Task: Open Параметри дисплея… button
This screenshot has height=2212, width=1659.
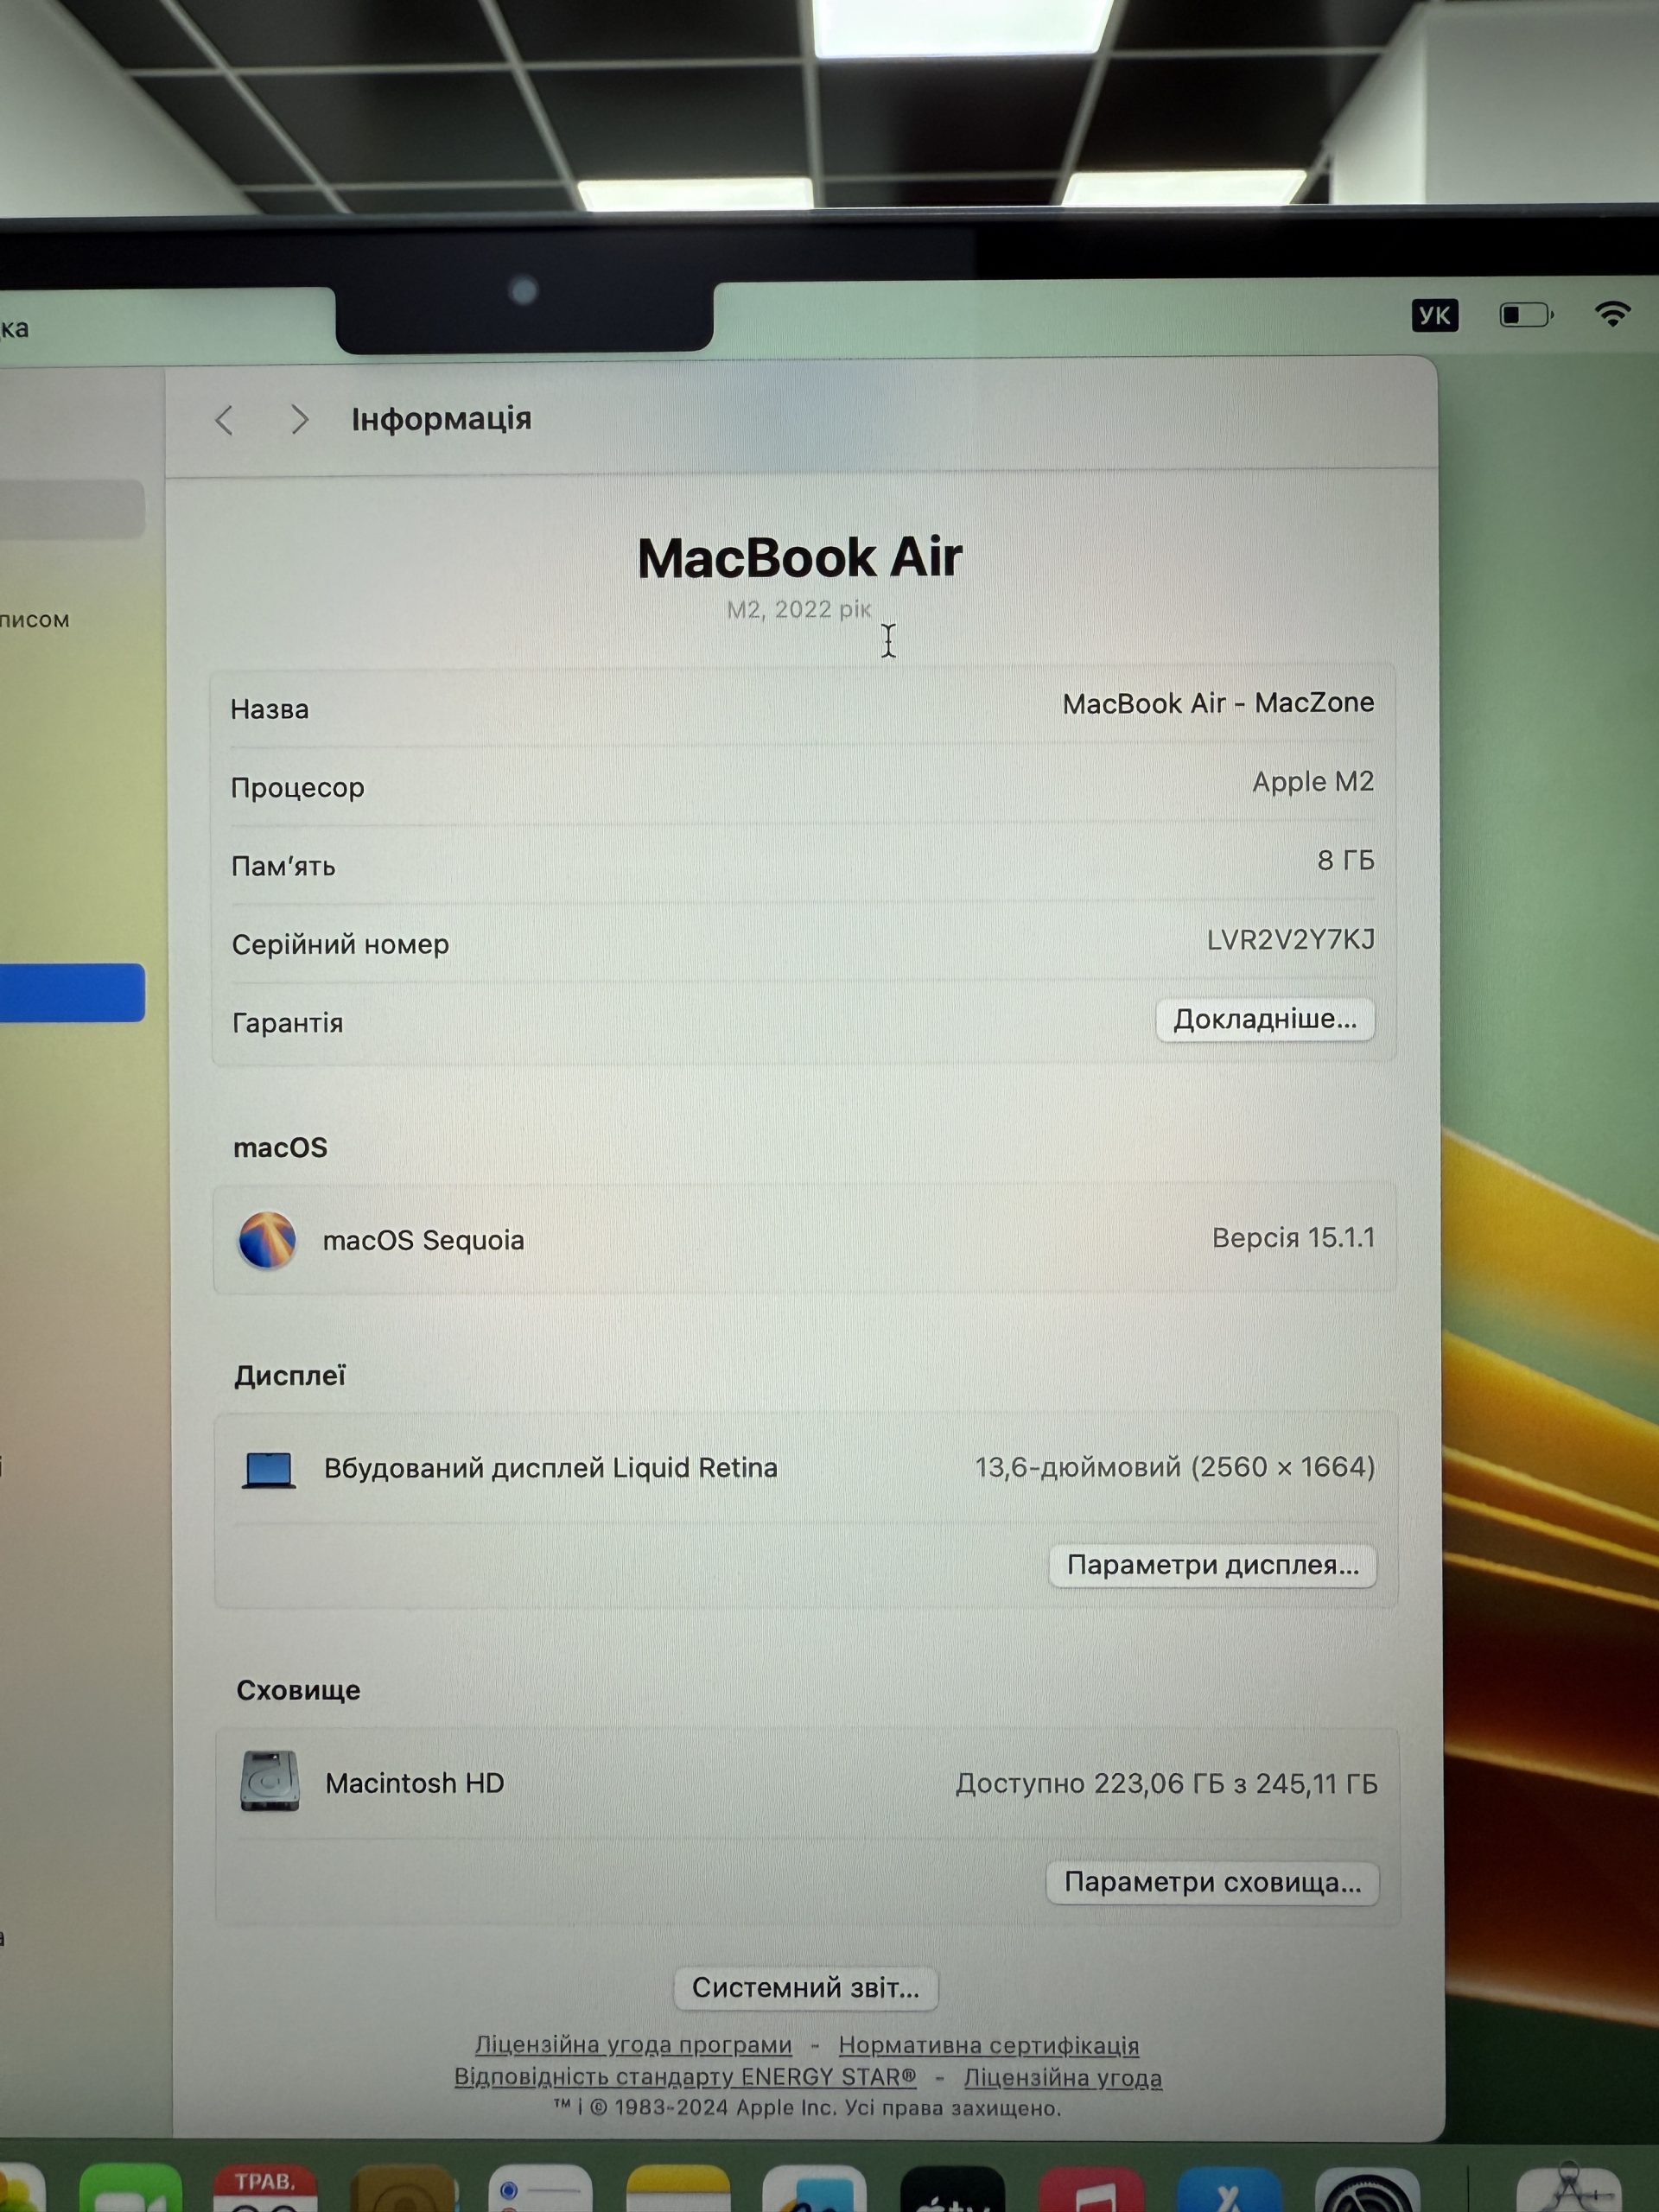Action: point(1212,1565)
